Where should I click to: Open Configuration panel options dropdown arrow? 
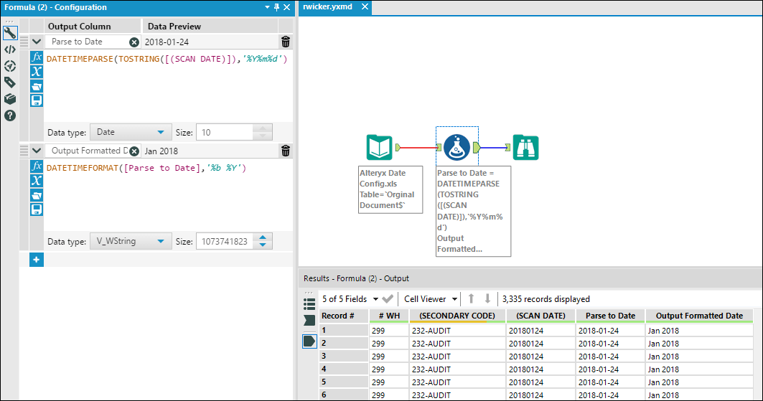coord(267,7)
